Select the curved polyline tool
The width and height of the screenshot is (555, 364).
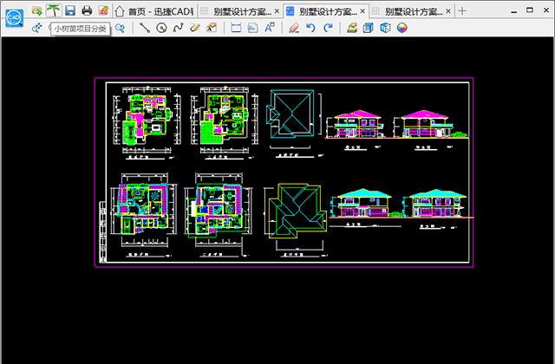click(178, 28)
